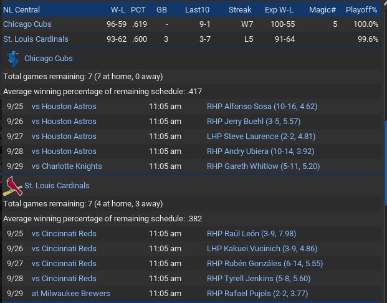Screen dimensions: 387x303
Task: Click the Chicago Cubs team logo icon
Action: point(12,59)
